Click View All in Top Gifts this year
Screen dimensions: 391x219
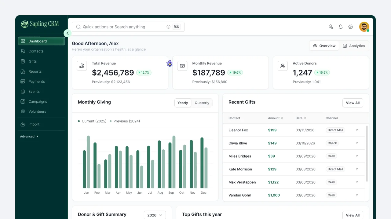[353, 215]
